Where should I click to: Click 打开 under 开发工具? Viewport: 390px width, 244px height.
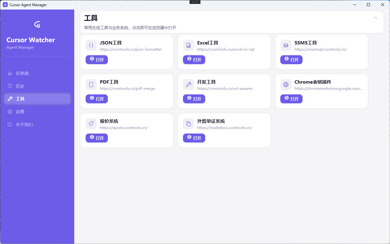click(x=194, y=99)
